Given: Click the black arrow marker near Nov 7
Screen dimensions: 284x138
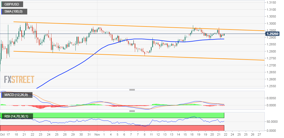Looking at the screenshot, I should click(x=134, y=42).
